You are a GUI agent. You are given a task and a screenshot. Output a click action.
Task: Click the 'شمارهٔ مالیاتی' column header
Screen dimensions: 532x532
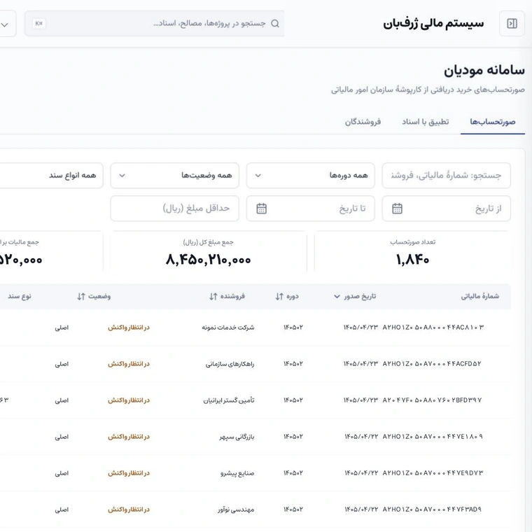pyautogui.click(x=479, y=296)
